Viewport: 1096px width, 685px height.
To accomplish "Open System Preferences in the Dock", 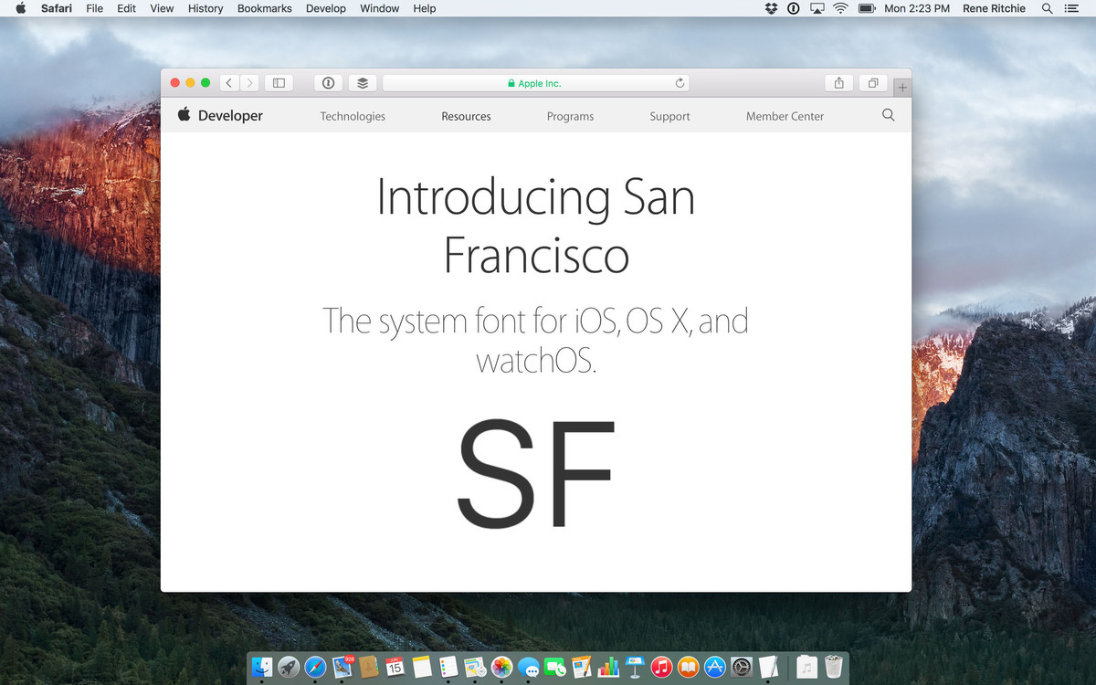I will [742, 668].
